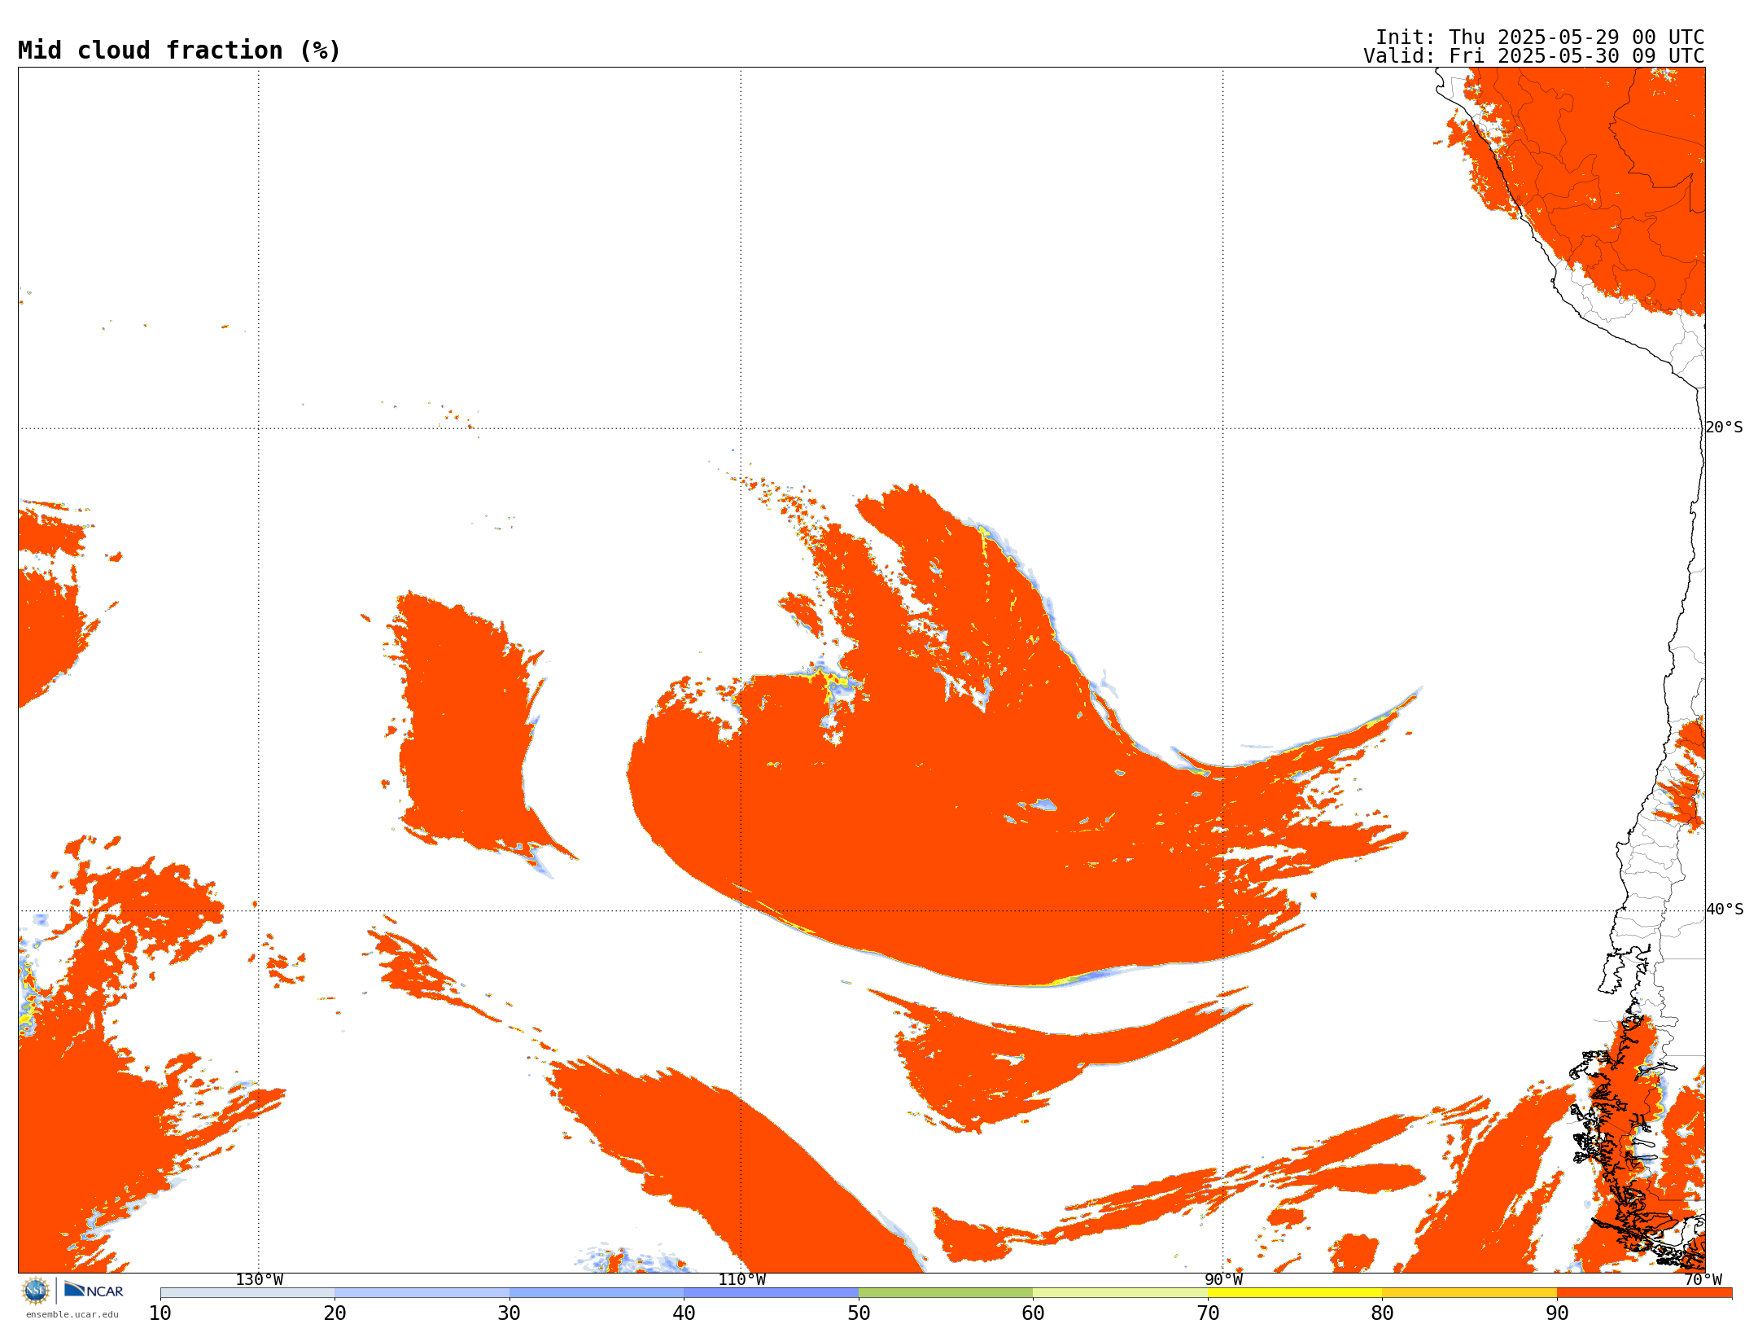Click the colorbar tick label 40
The width and height of the screenshot is (1758, 1324).
(x=684, y=1313)
